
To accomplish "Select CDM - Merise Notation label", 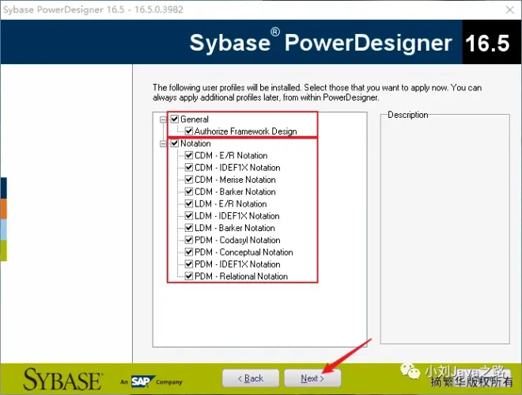I will click(235, 180).
